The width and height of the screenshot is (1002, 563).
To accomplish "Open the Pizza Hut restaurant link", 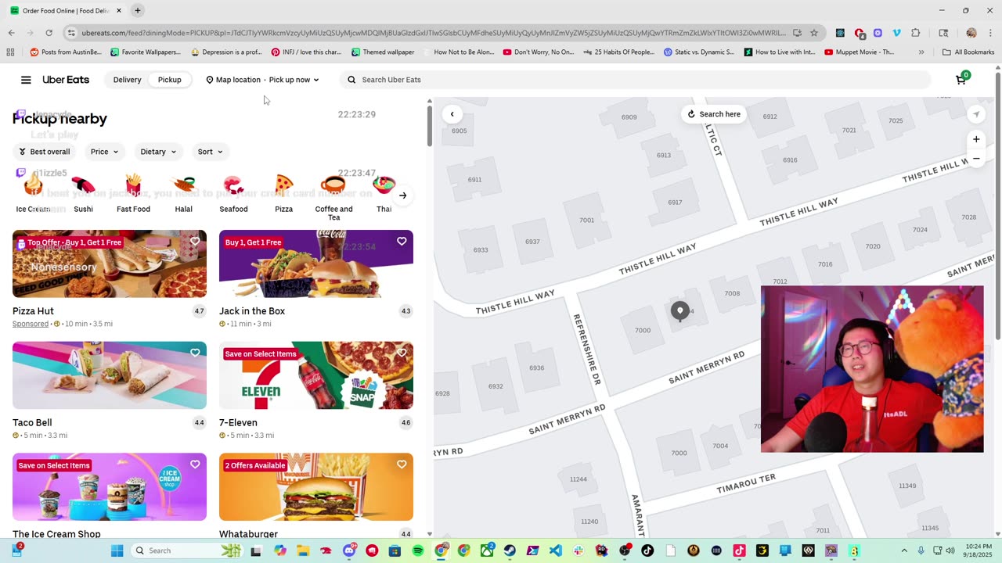I will tap(33, 311).
